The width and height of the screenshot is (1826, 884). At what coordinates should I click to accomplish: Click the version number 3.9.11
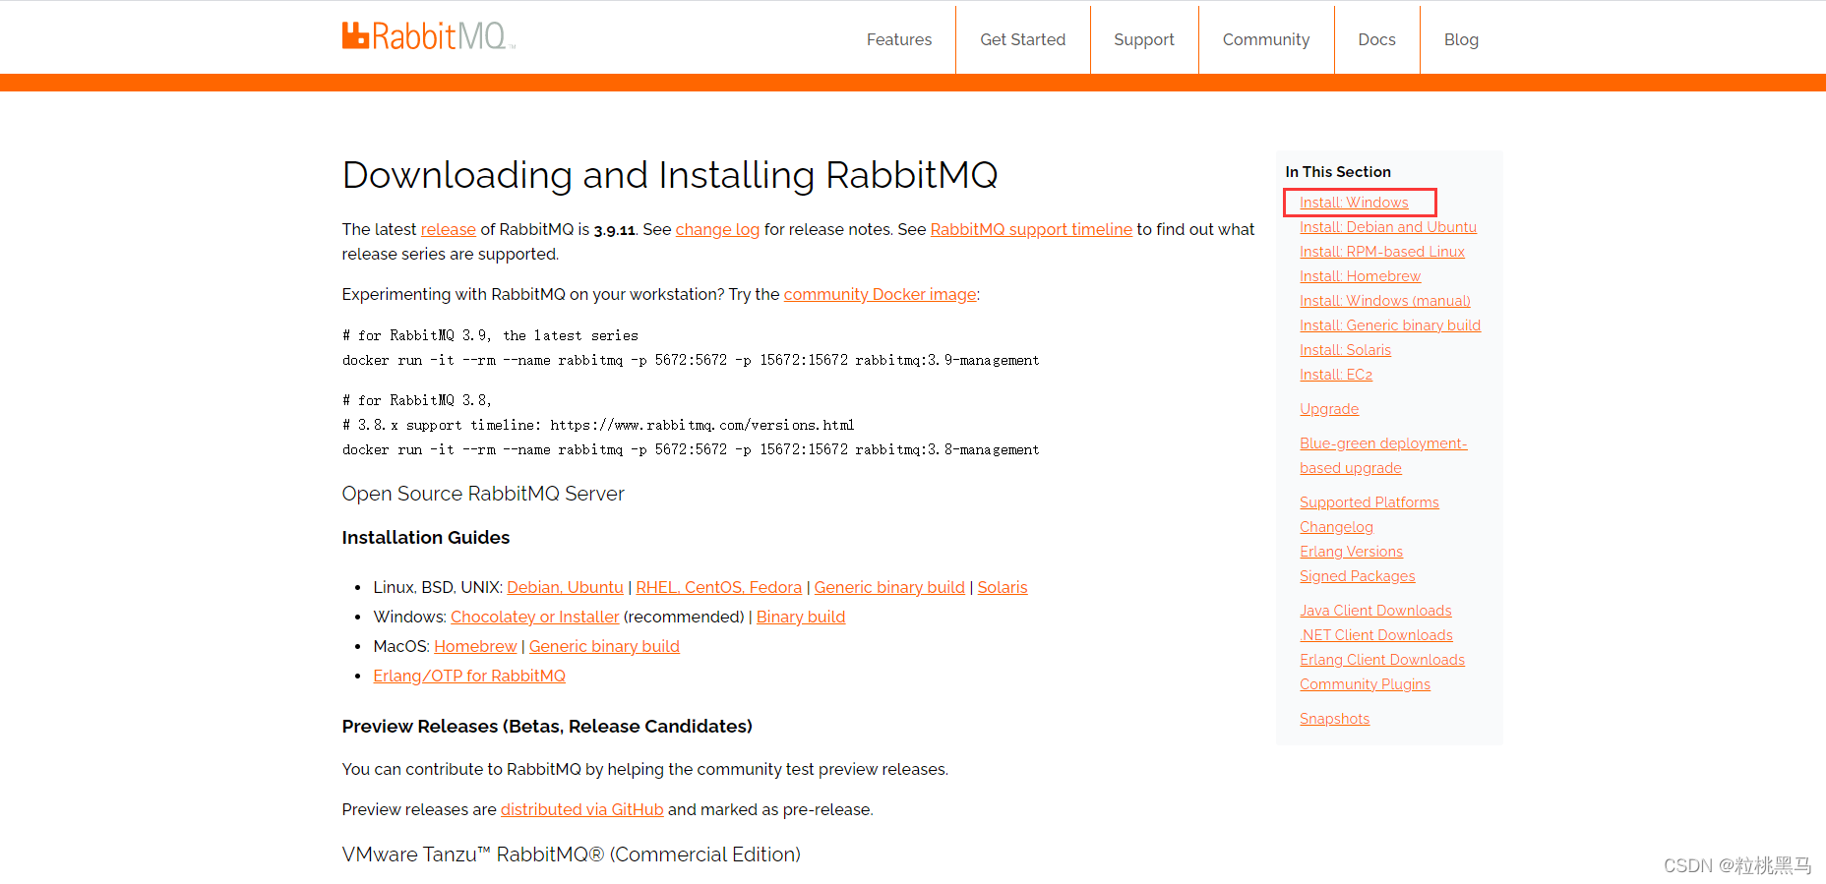tap(615, 230)
